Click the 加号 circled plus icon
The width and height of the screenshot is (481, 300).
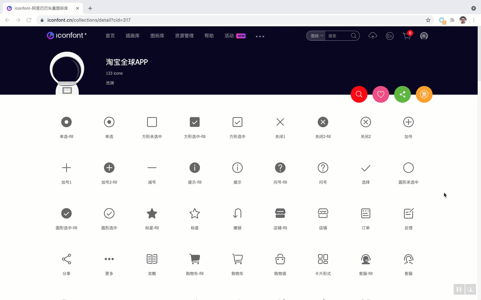409,122
